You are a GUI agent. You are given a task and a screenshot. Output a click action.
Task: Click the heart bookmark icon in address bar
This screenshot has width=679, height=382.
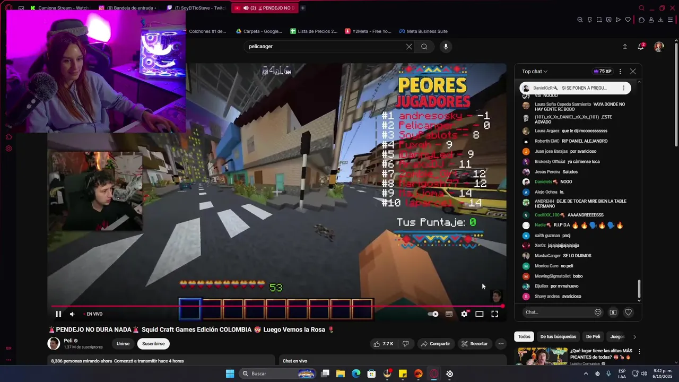pyautogui.click(x=628, y=20)
